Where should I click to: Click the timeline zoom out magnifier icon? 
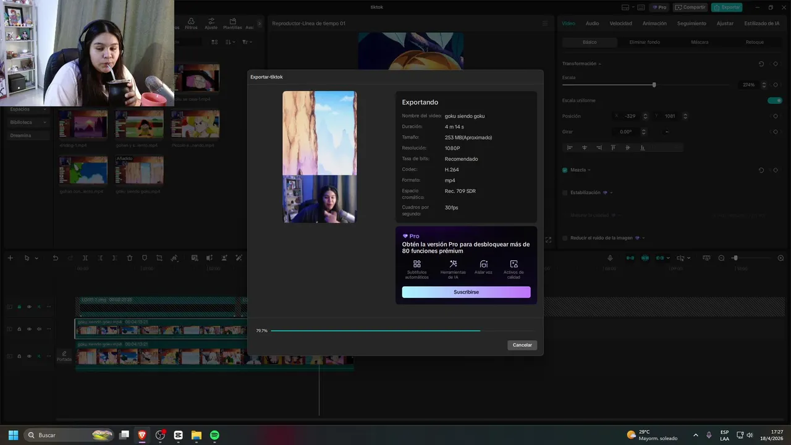point(721,258)
